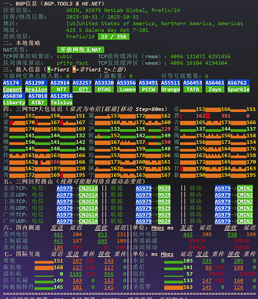Click the AS6453 tag
258x299 pixels.
tap(192, 83)
